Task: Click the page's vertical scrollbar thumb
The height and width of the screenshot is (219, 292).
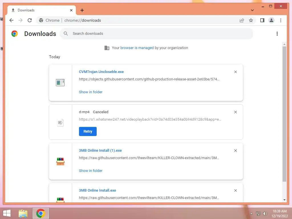Action: pyautogui.click(x=284, y=114)
